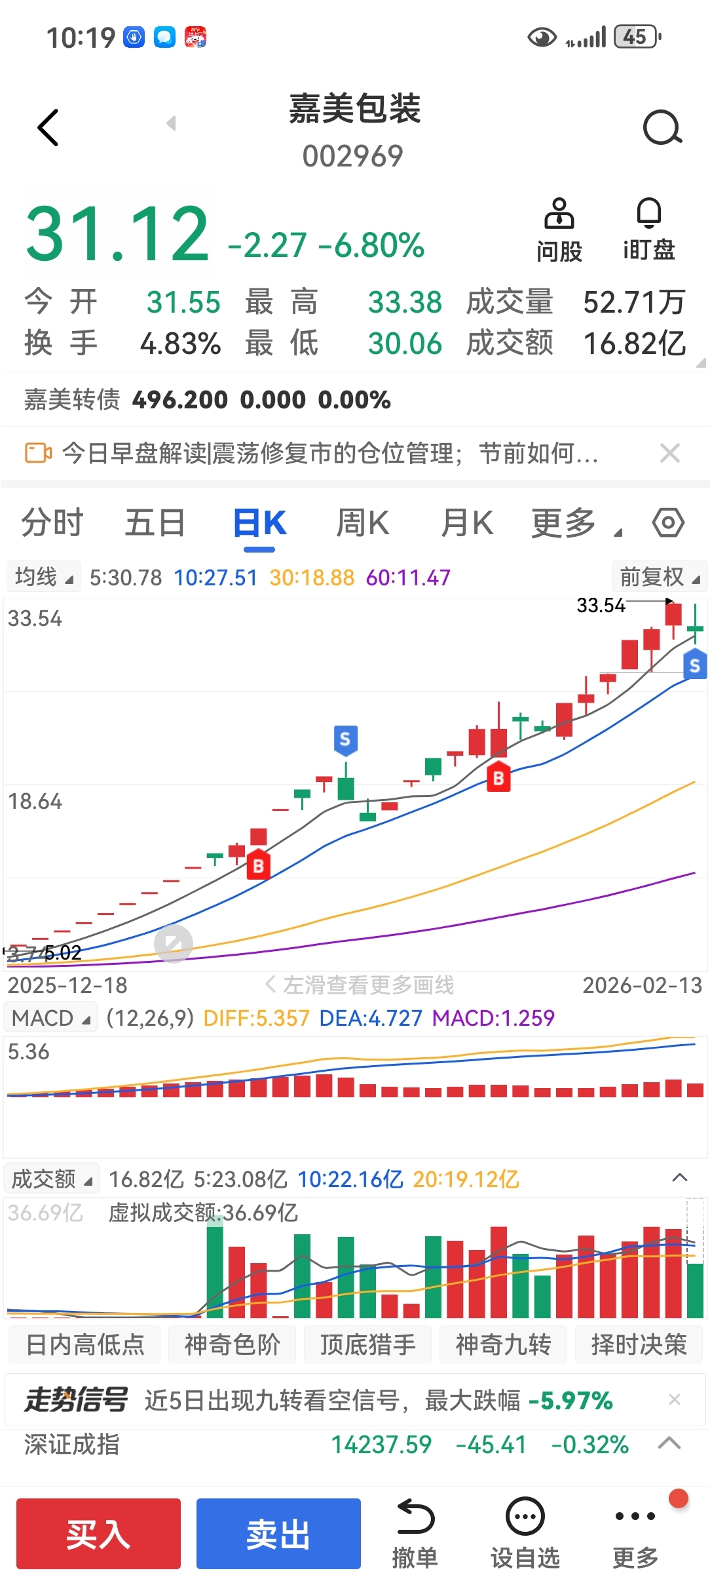Tap the blue chat notification icon in status bar

164,37
